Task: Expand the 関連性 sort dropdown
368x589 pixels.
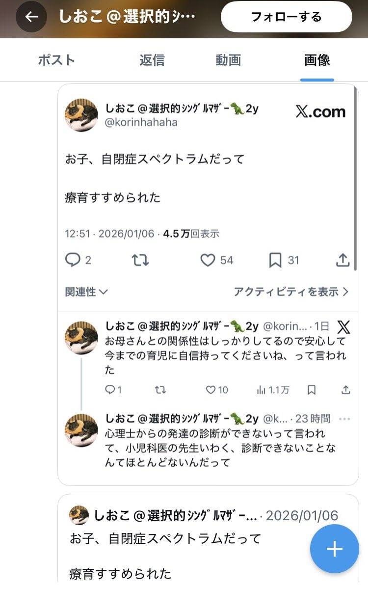Action: click(86, 292)
